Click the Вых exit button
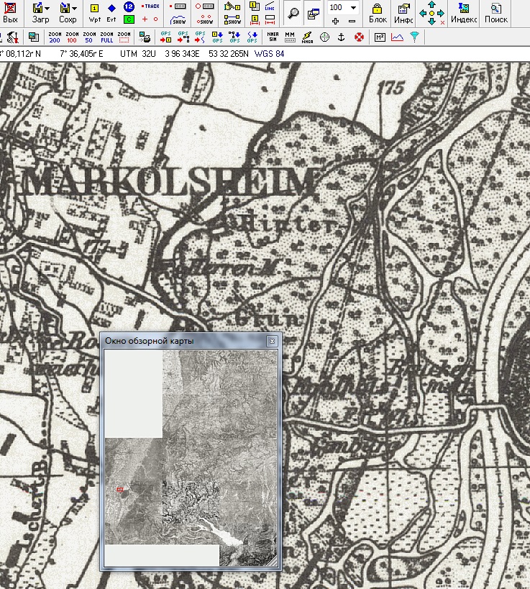Viewport: 530px width, 589px height. click(10, 13)
